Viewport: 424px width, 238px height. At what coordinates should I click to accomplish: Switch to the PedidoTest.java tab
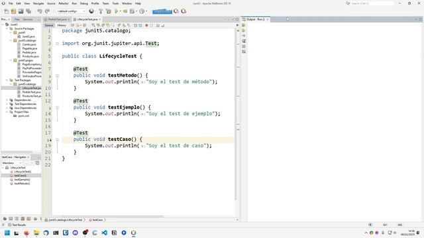point(57,19)
